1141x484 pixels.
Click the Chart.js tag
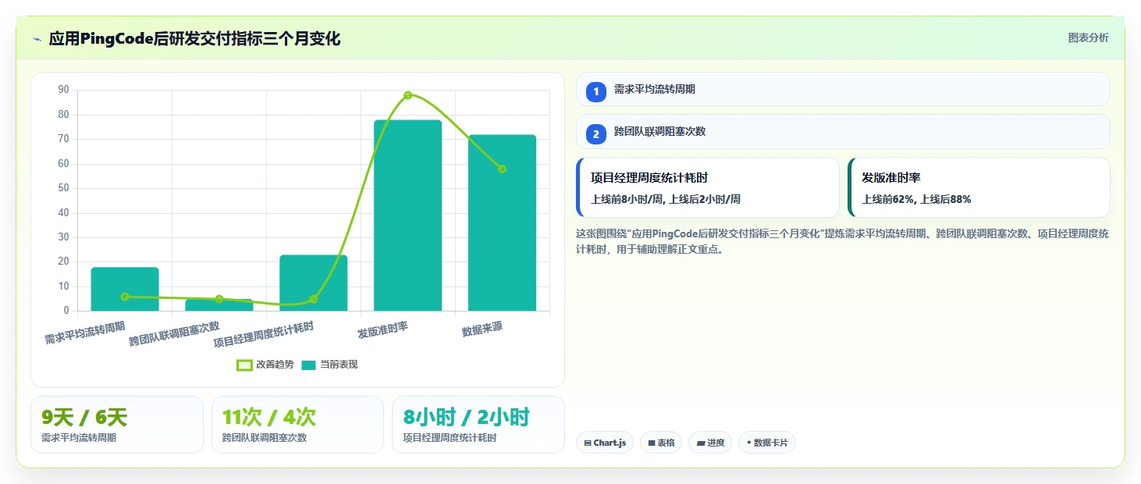(605, 443)
